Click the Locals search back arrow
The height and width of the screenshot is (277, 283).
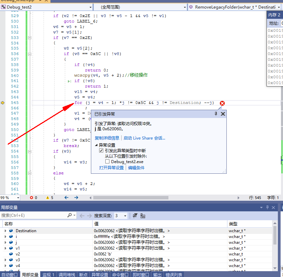tap(82, 216)
